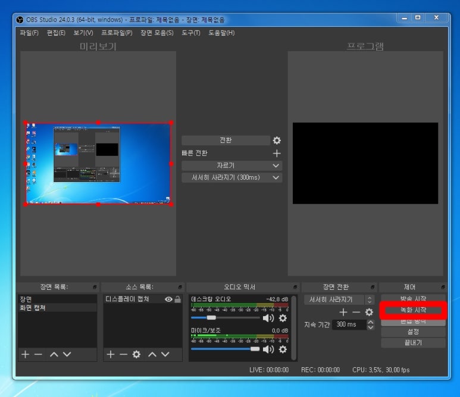Viewport: 460px width, 397px height.
Task: Select 장면 in the scene list
Action: [57, 299]
